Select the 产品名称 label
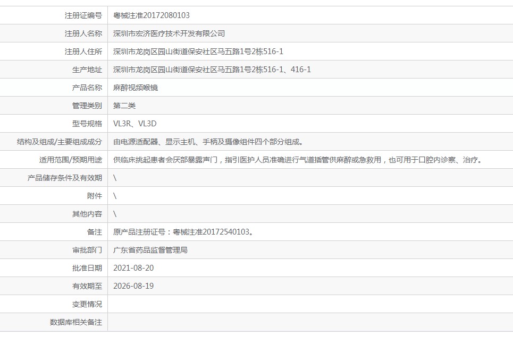The width and height of the screenshot is (513, 337). pos(87,88)
